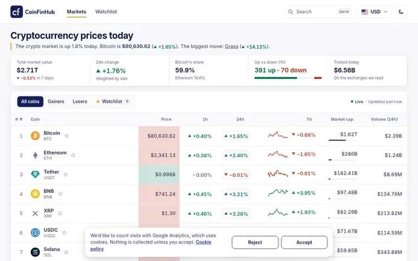The width and height of the screenshot is (418, 261).
Task: Click XRP 7d sparkline chart
Action: tap(278, 212)
